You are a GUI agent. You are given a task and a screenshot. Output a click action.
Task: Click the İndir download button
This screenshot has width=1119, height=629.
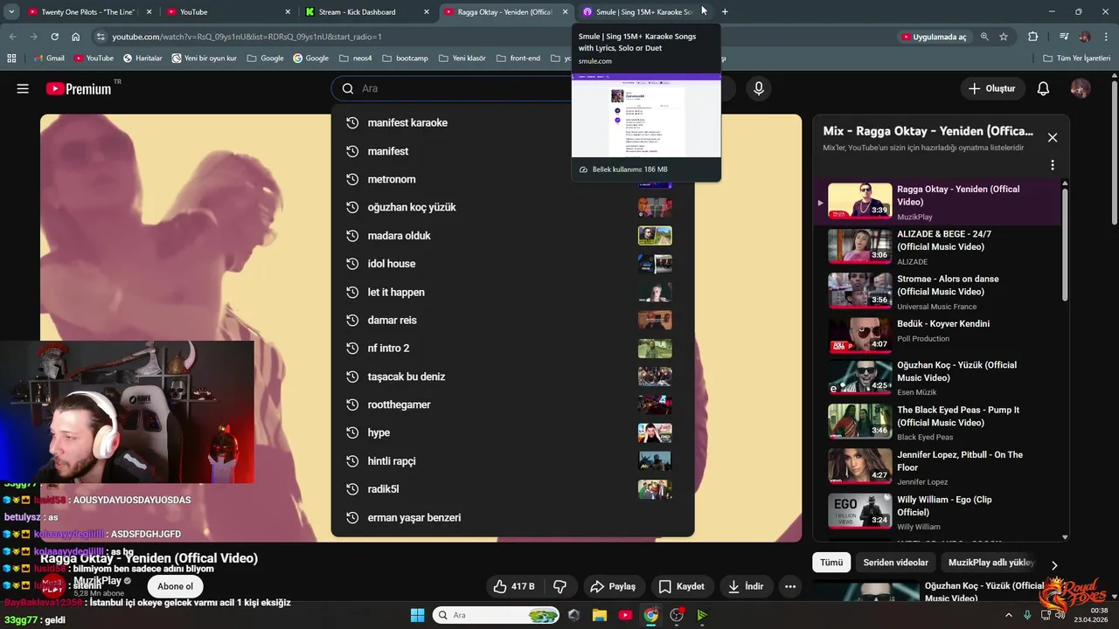[x=745, y=586]
